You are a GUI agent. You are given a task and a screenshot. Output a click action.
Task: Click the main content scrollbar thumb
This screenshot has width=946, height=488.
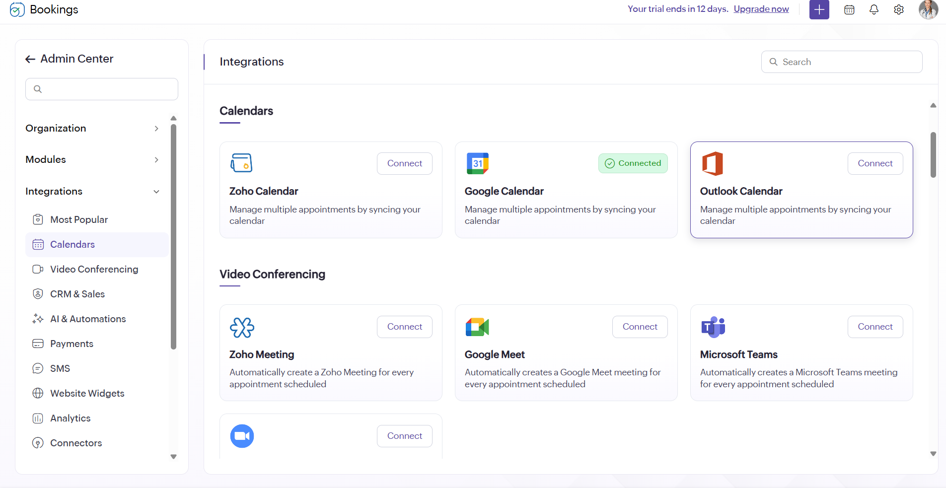coord(934,154)
